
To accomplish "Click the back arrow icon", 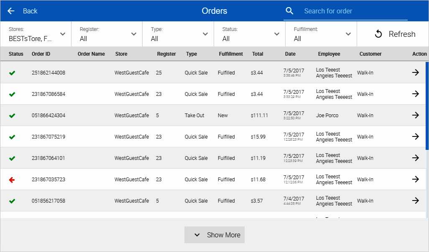I will coord(11,11).
